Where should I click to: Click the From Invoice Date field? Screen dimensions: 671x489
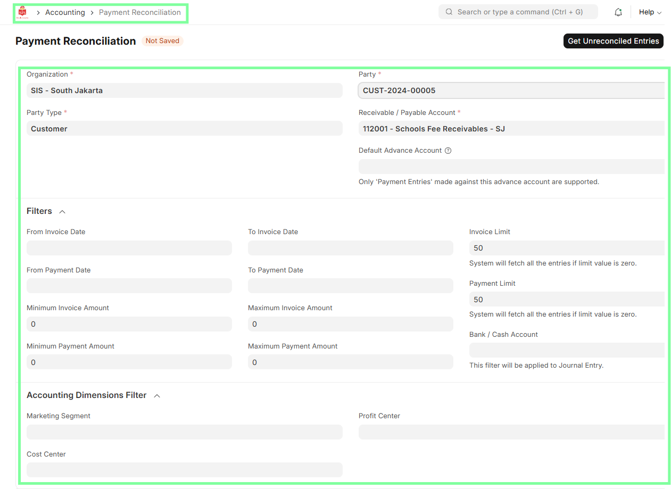click(129, 248)
